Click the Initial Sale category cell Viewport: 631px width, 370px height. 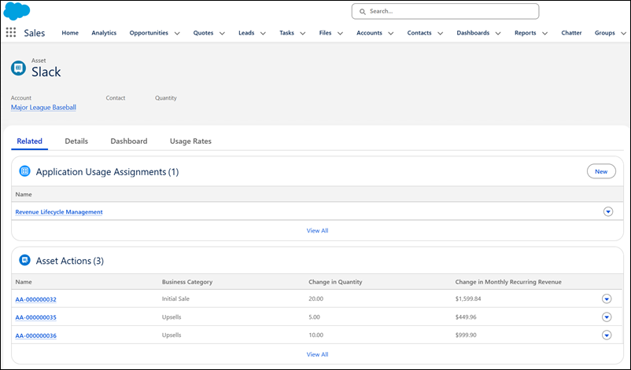coord(175,299)
